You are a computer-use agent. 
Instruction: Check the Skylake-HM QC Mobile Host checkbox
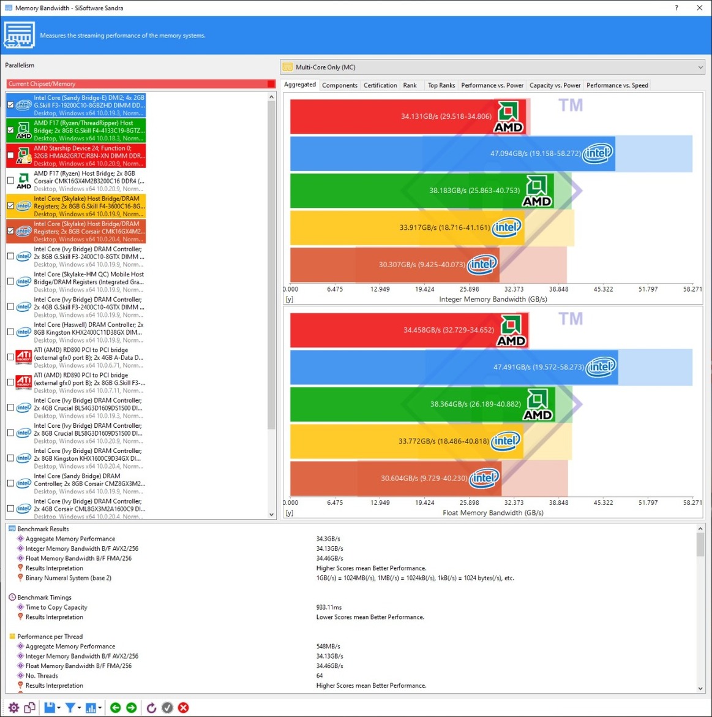(x=10, y=281)
